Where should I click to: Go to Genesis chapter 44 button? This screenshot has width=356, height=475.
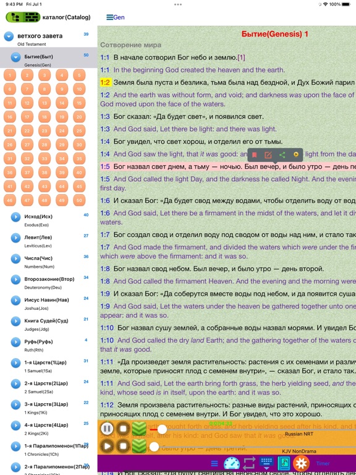tap(62, 187)
